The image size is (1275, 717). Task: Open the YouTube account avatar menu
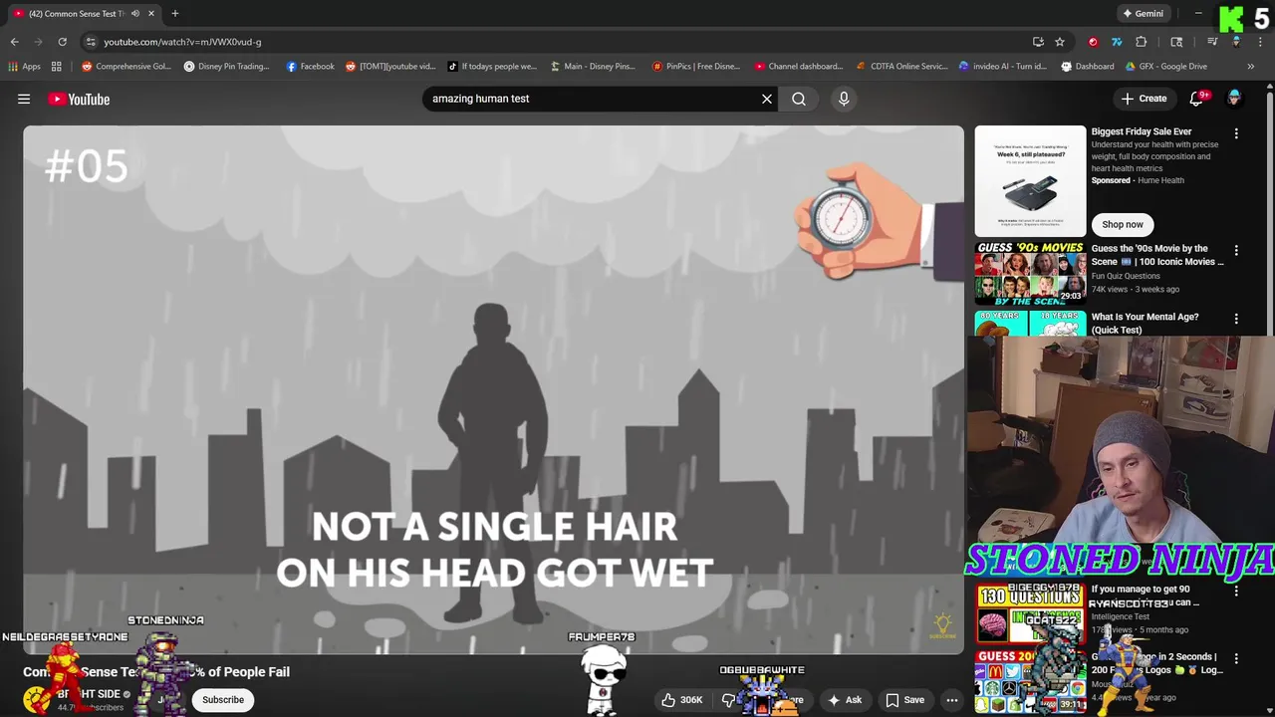[1234, 98]
